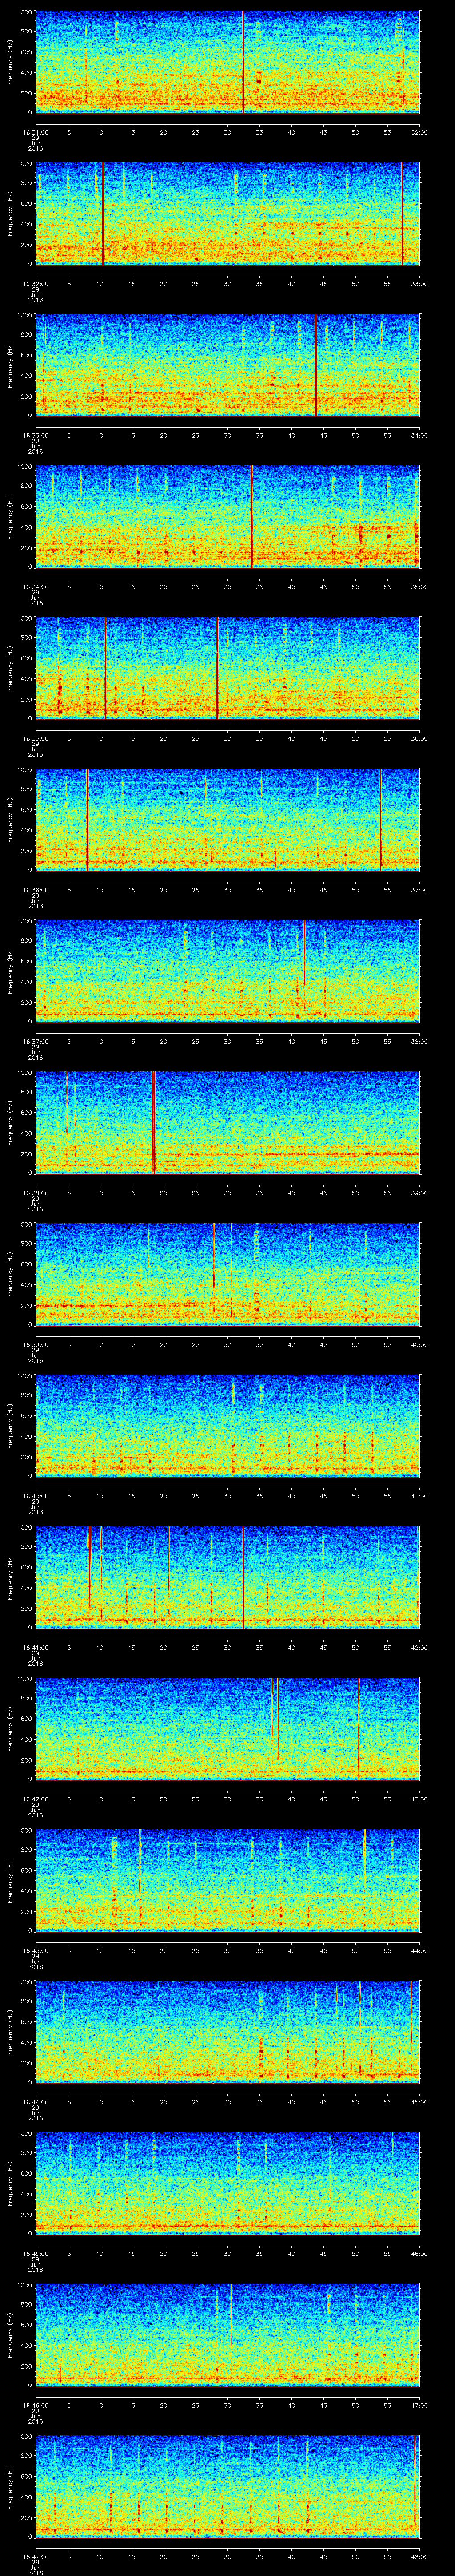Click the 16:39:00 start time label

35,1344
